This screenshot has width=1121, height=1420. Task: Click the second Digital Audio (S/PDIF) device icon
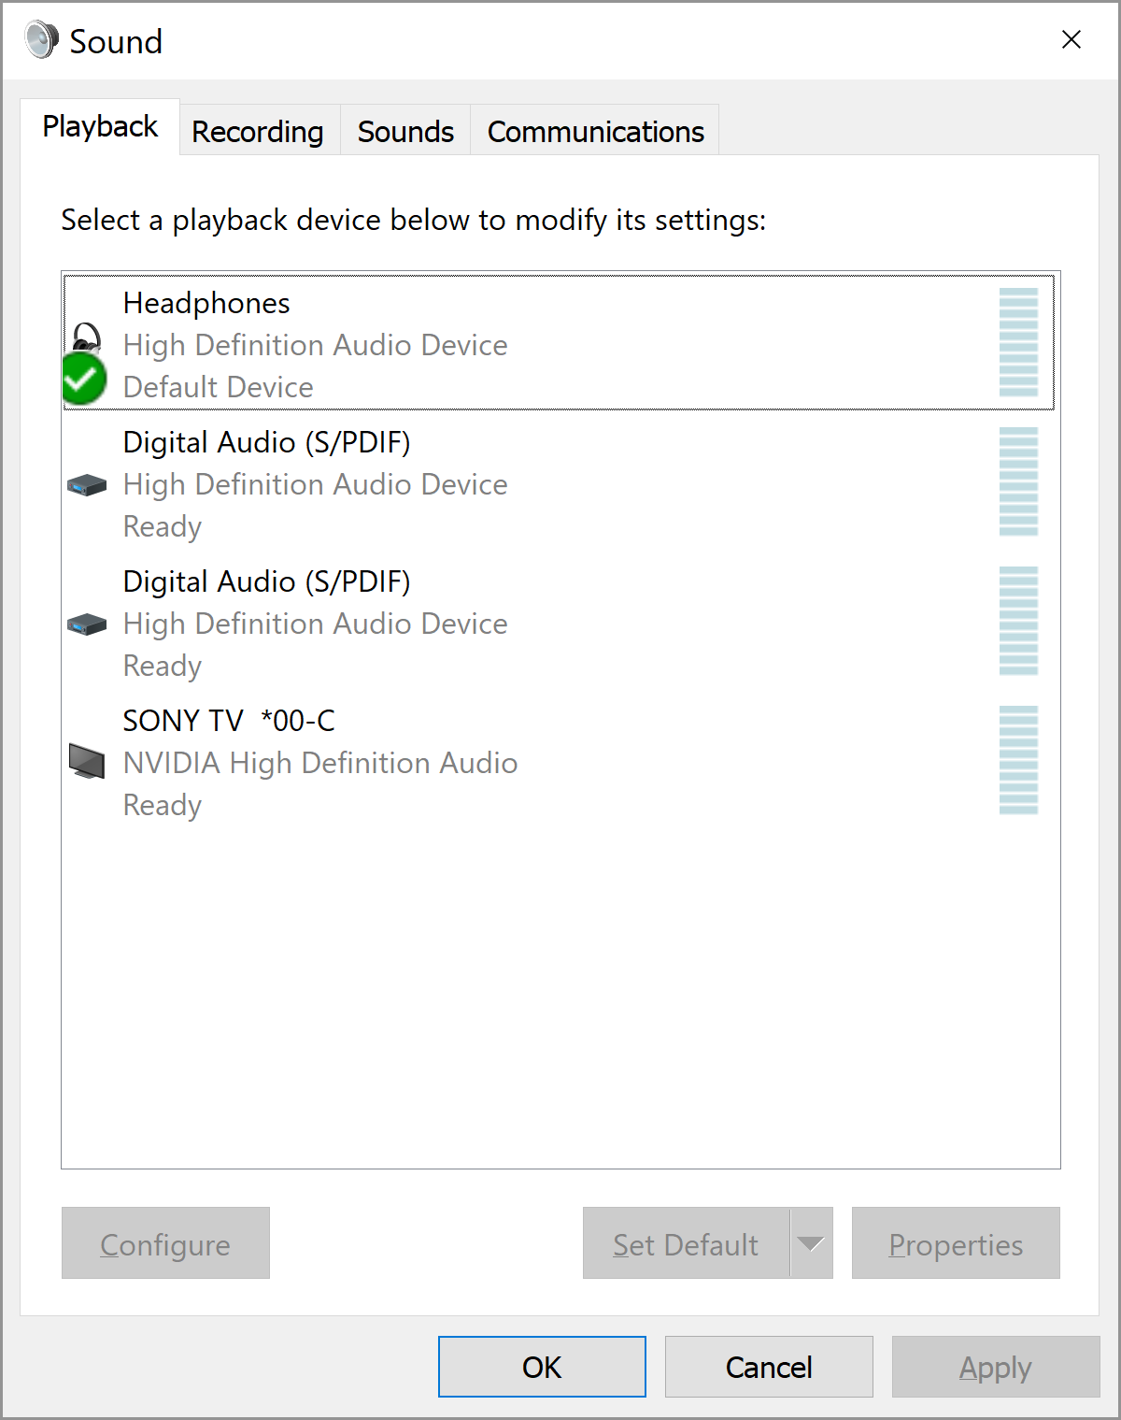(86, 624)
